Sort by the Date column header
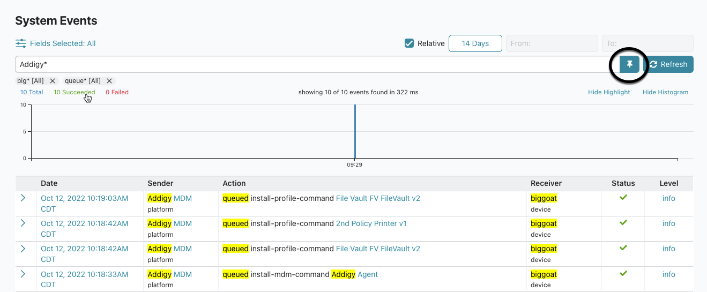The width and height of the screenshot is (707, 292). tap(49, 183)
